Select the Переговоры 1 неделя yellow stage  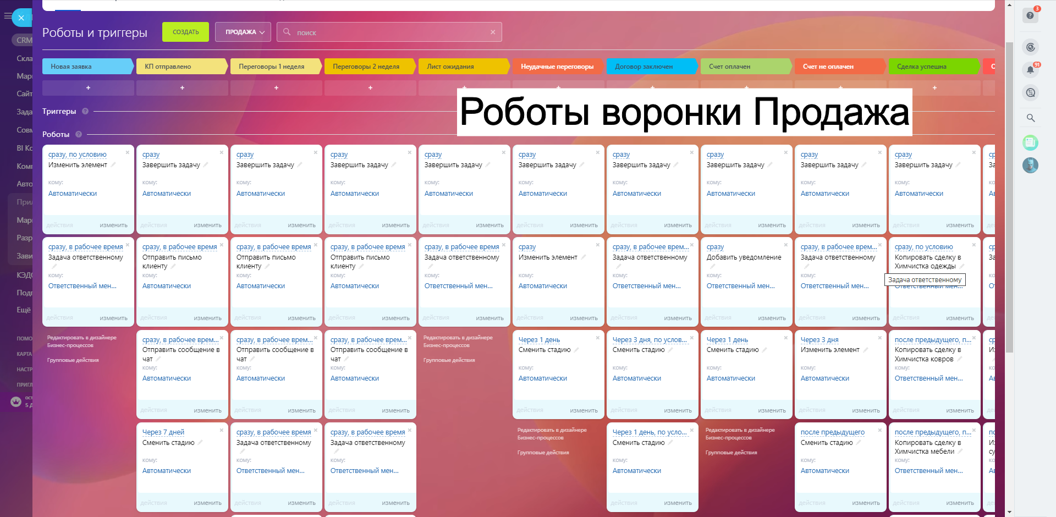[276, 67]
